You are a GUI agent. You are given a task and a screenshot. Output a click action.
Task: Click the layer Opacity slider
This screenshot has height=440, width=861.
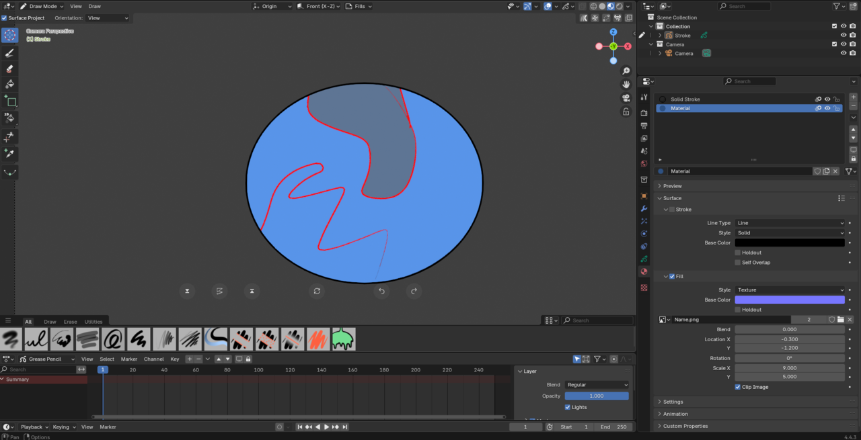tap(597, 396)
